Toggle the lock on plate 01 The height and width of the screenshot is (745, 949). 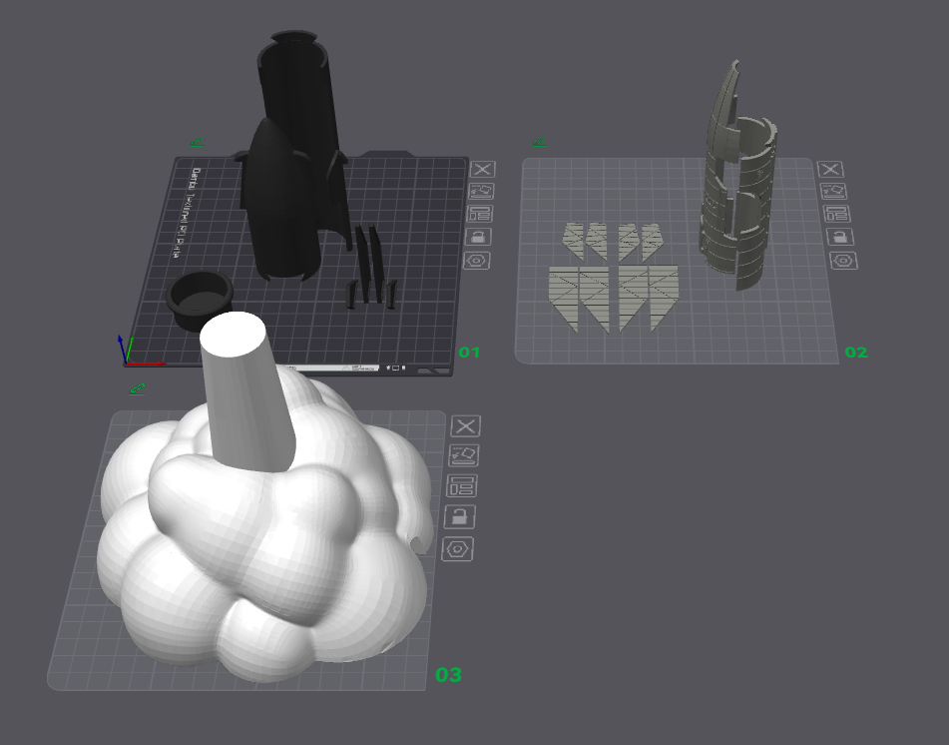pos(478,237)
